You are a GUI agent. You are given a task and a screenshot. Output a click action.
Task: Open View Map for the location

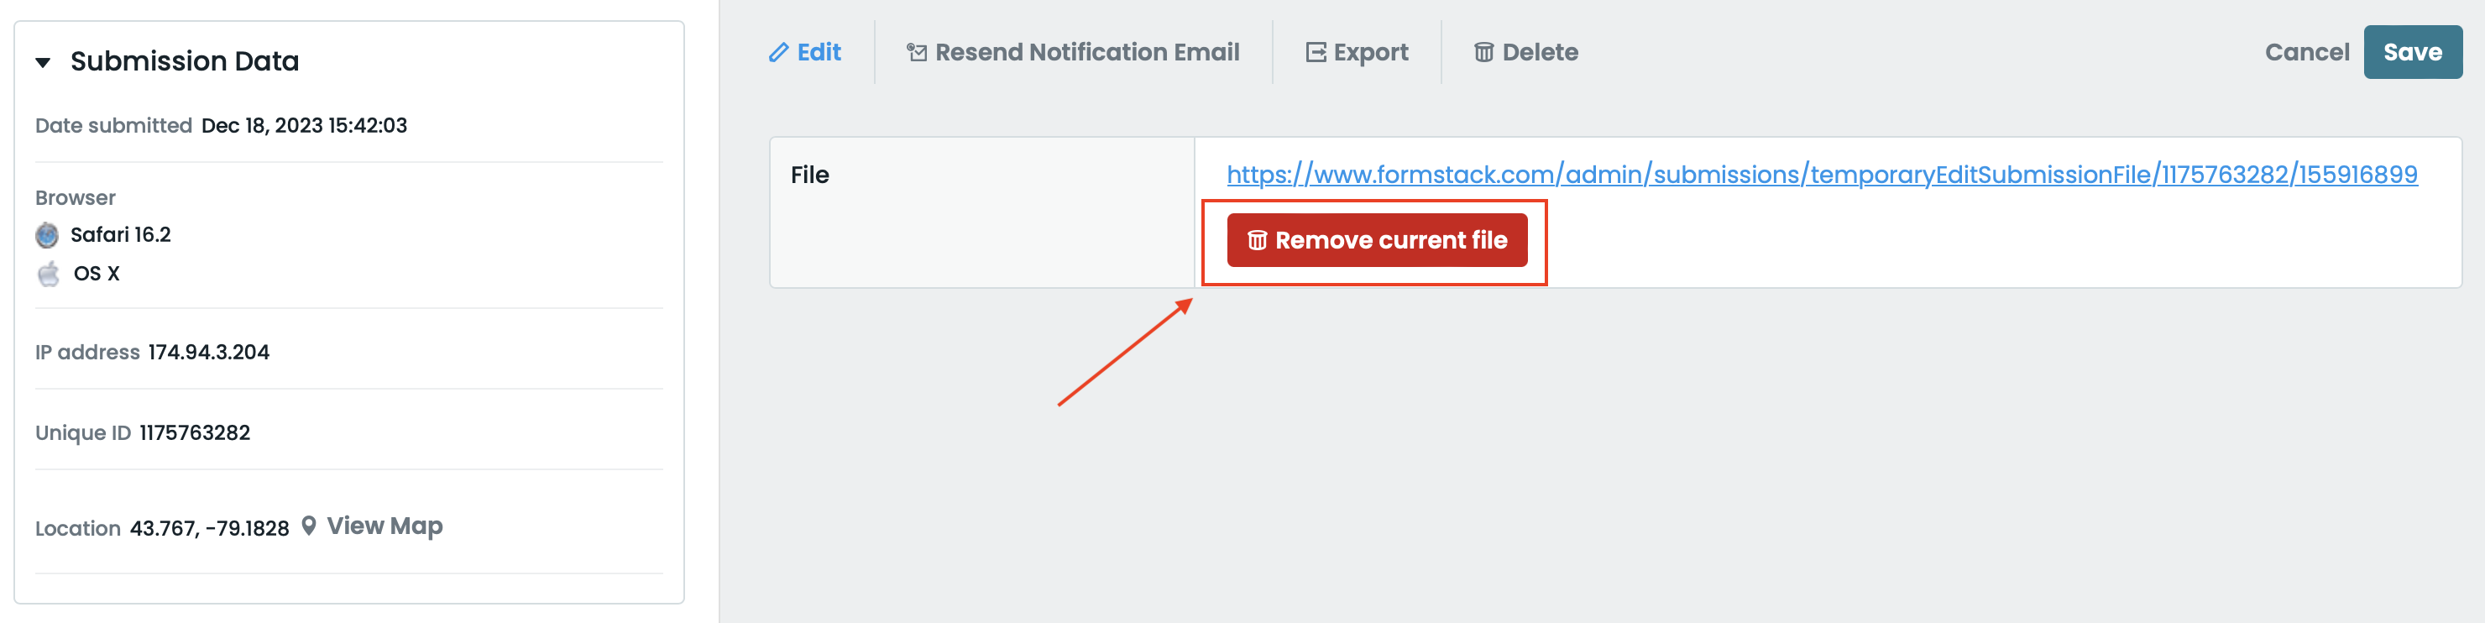click(384, 526)
